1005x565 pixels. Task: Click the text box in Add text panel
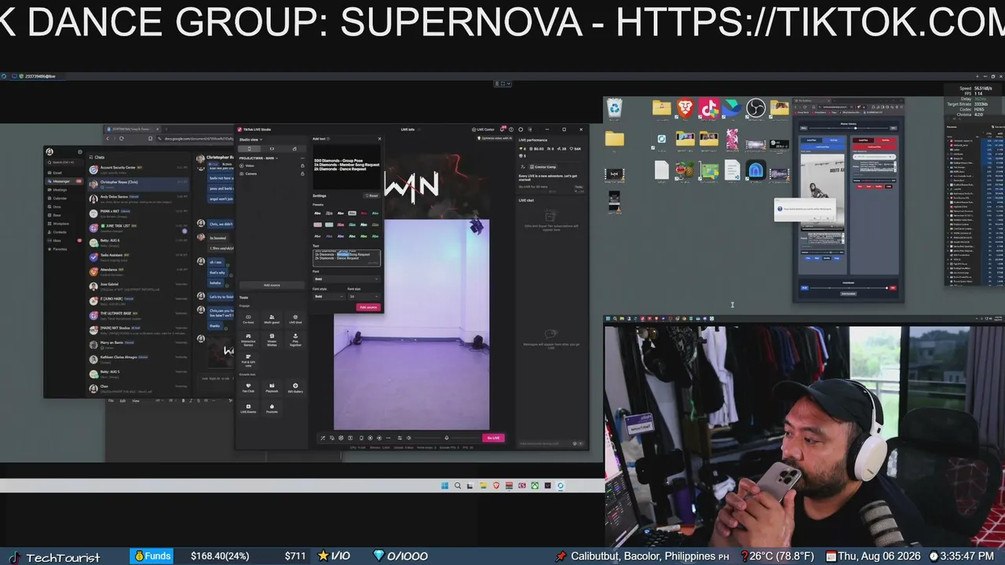coord(346,257)
